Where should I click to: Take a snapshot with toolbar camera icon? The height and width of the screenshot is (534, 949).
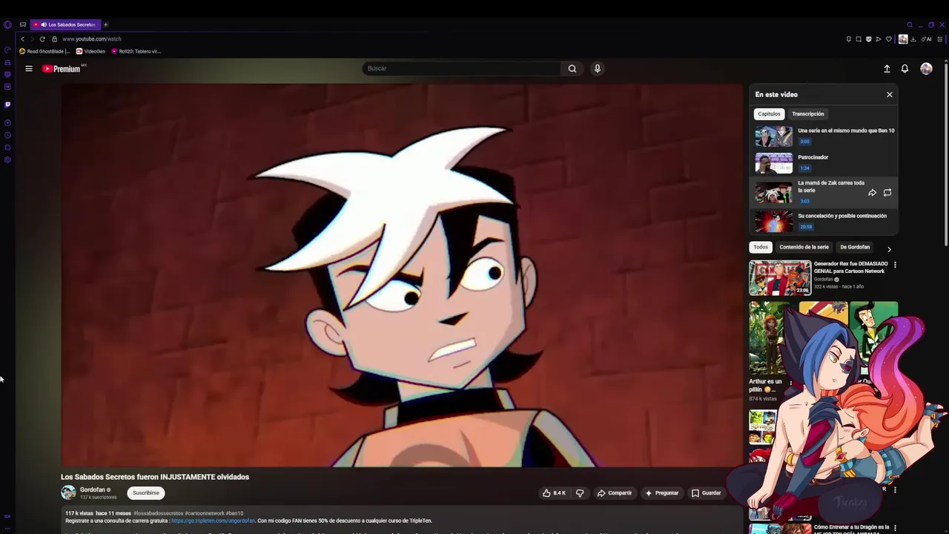click(x=859, y=39)
